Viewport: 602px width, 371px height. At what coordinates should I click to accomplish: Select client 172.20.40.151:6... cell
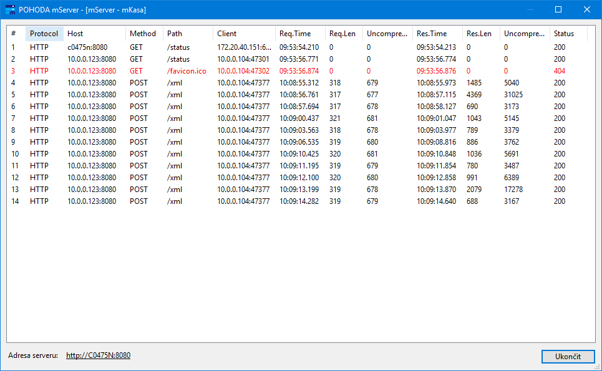pyautogui.click(x=244, y=47)
